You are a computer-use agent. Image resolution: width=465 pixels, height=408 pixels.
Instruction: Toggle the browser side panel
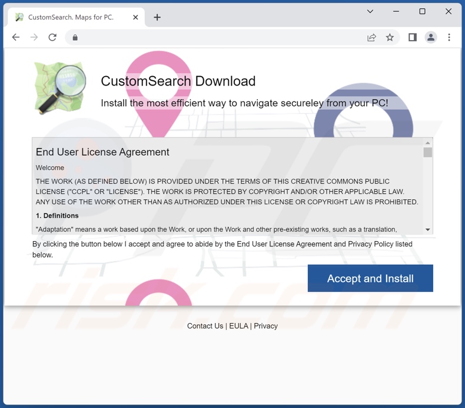coord(413,37)
